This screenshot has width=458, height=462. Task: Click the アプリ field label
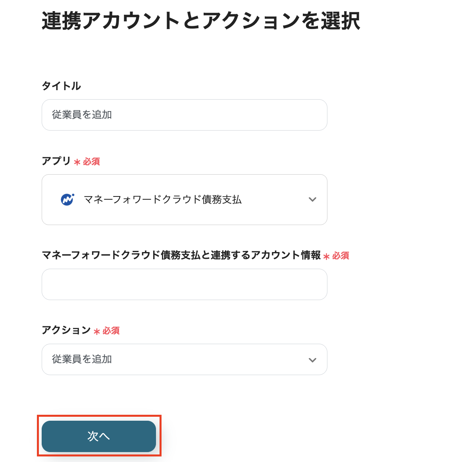[56, 161]
